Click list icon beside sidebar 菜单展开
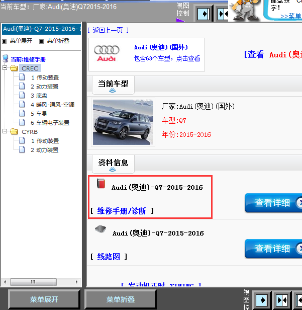The height and width of the screenshot is (310, 302). [x=5, y=41]
